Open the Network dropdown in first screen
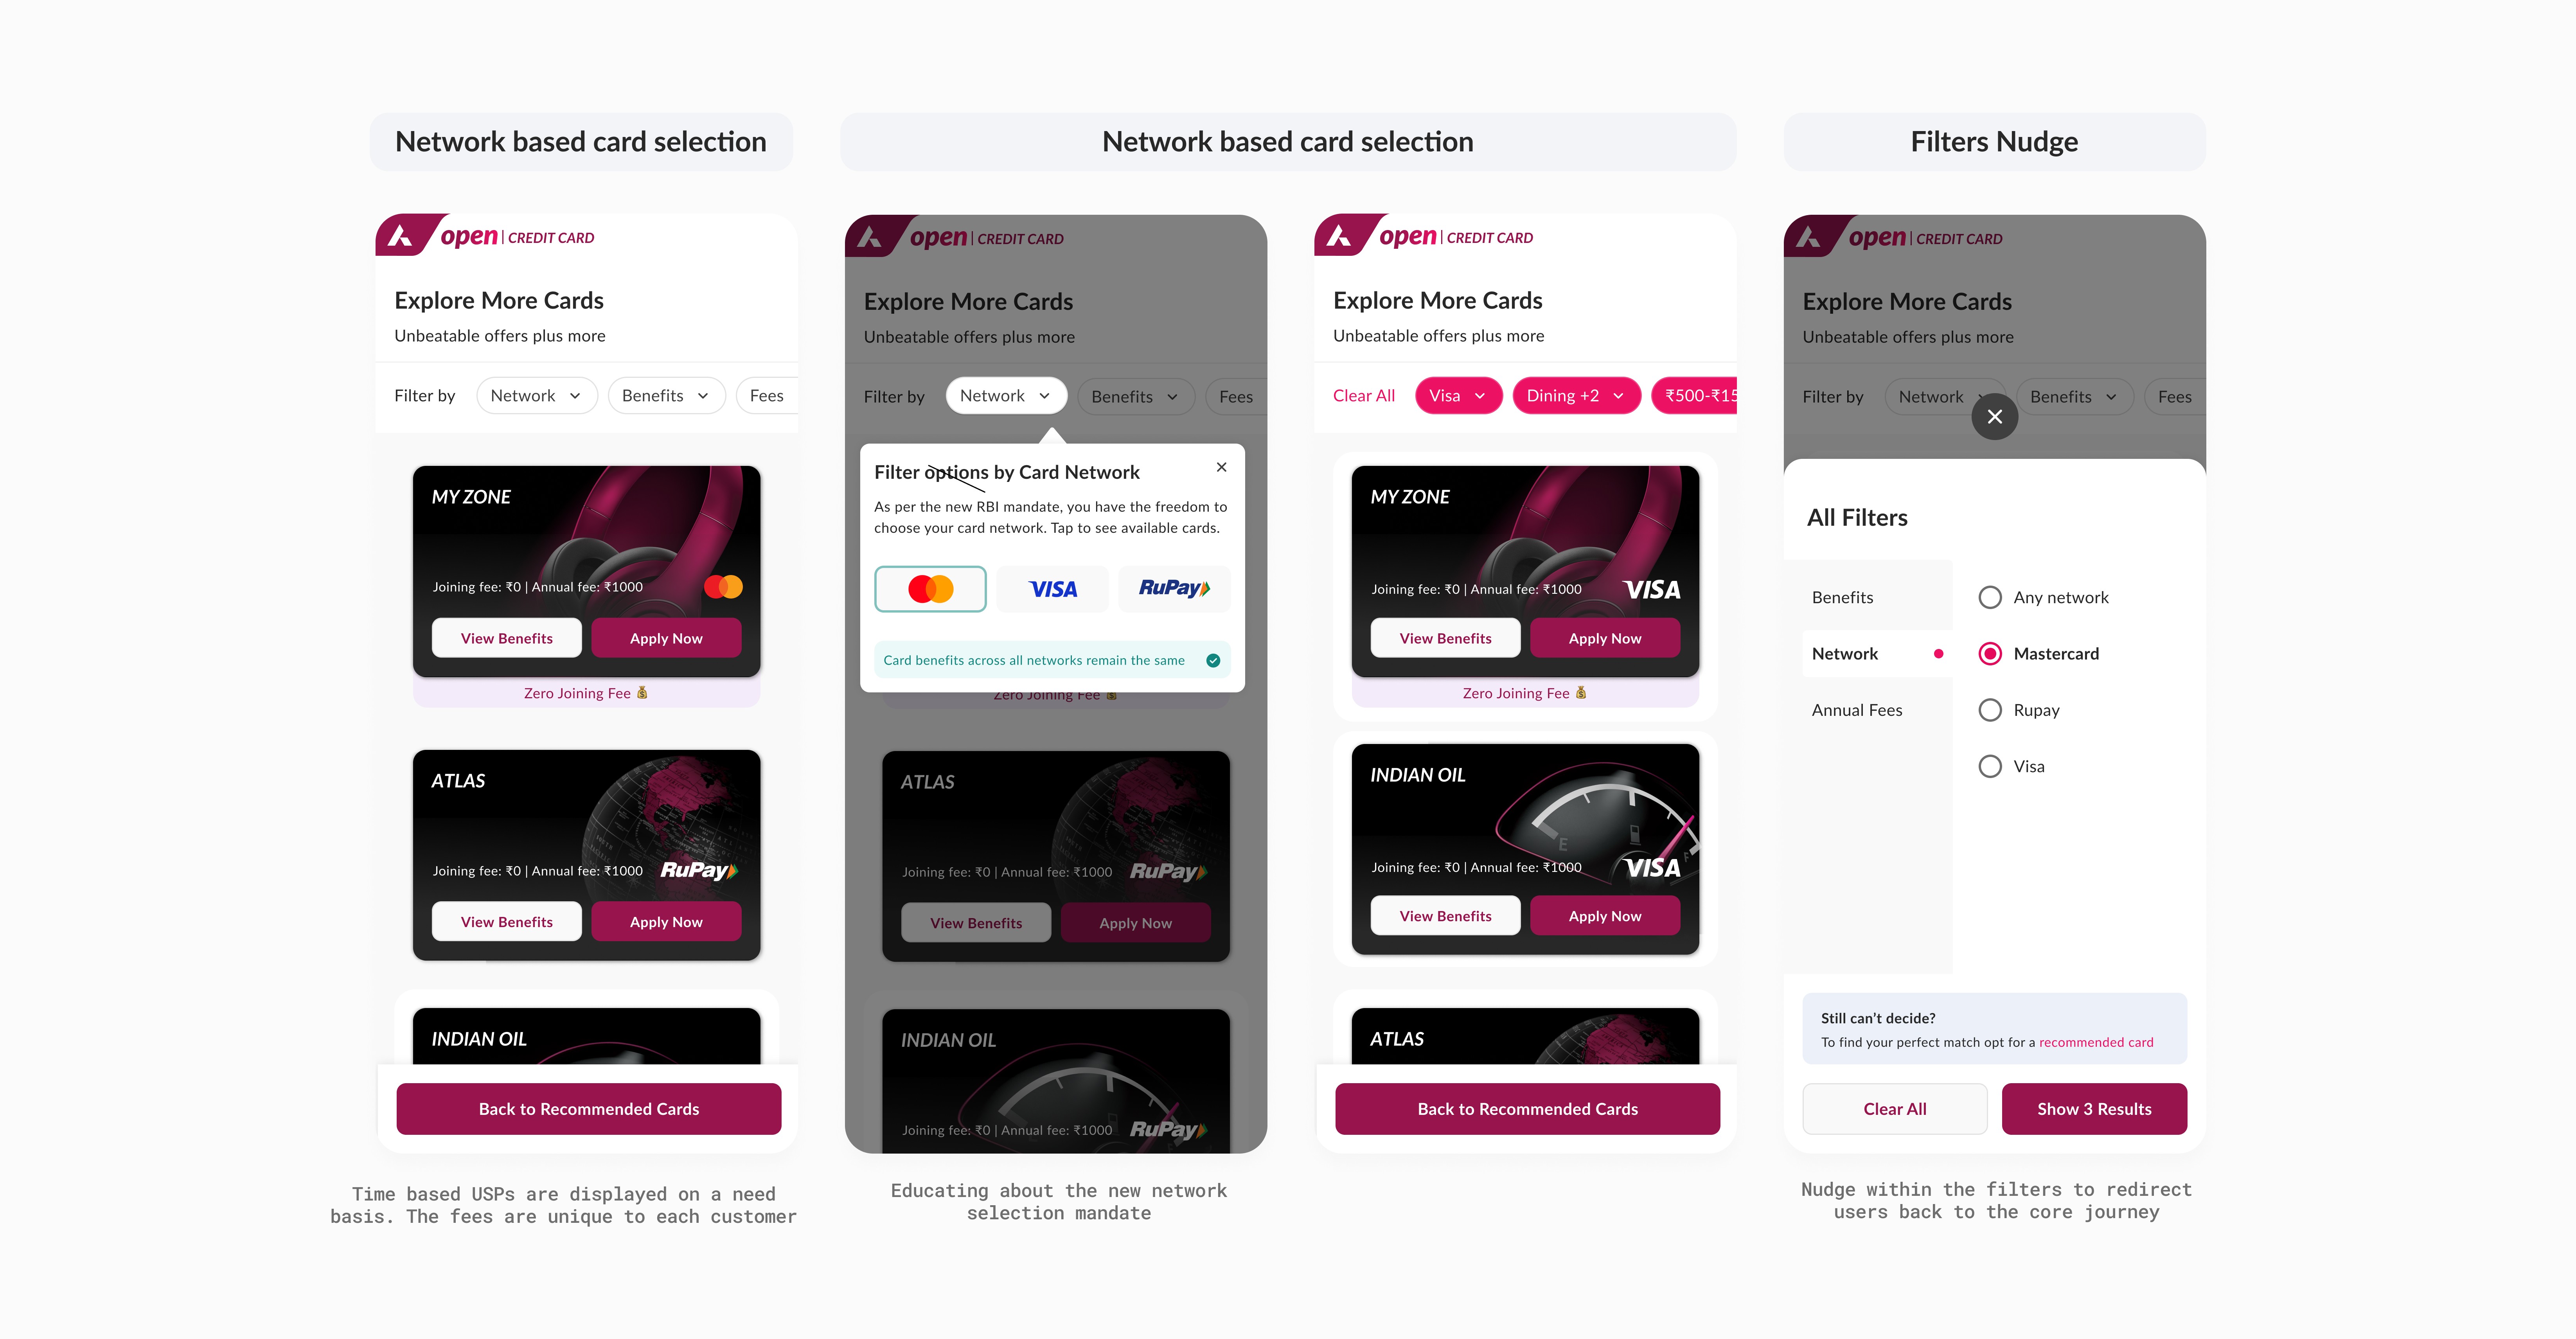Viewport: 2576px width, 1339px height. [x=536, y=396]
